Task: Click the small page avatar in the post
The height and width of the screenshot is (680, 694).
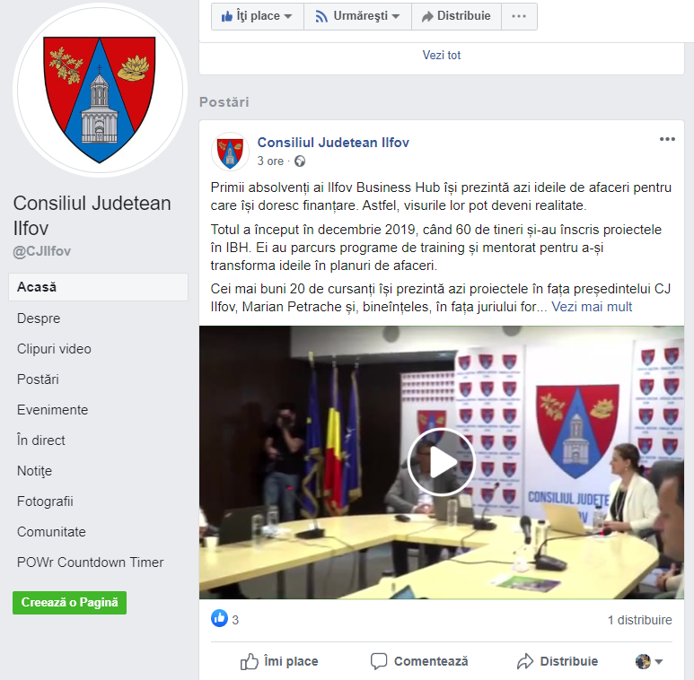Action: coord(230,152)
